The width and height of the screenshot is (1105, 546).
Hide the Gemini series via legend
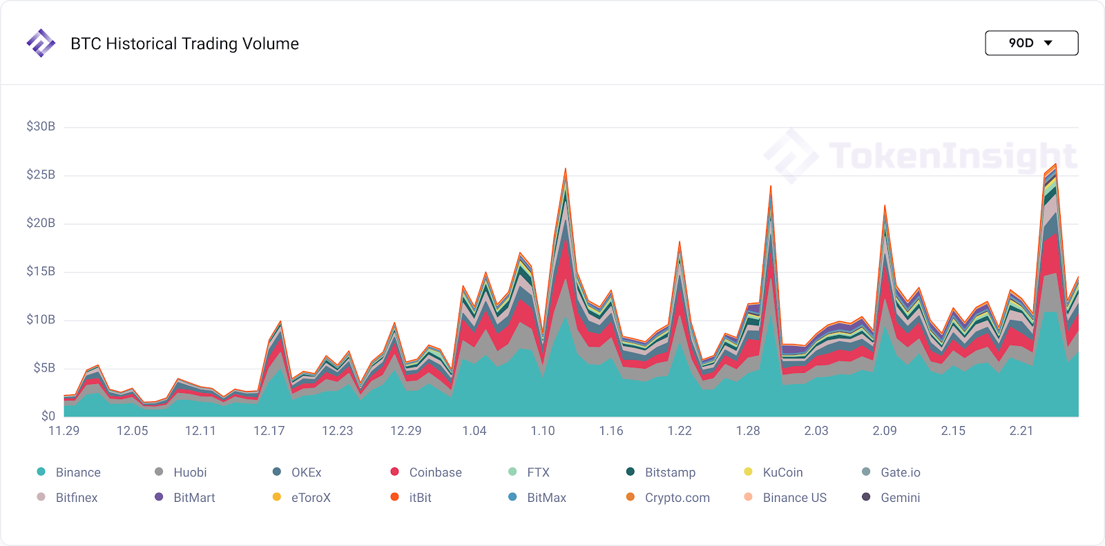pos(891,498)
